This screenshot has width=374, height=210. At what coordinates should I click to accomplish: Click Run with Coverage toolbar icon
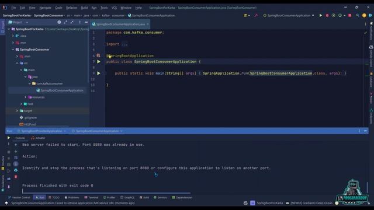tap(334, 16)
